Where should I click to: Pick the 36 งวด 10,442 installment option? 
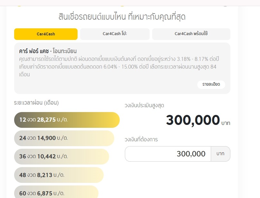[61, 157]
